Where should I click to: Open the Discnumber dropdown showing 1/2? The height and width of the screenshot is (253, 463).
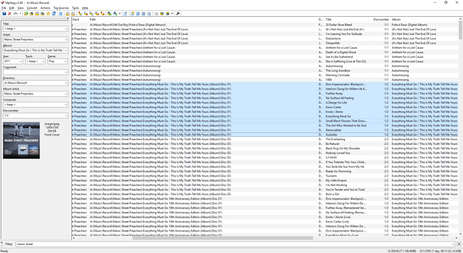coord(66,115)
